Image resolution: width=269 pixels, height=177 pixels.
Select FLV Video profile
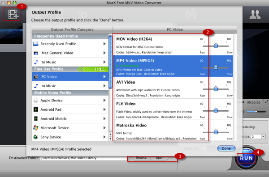pos(173,109)
